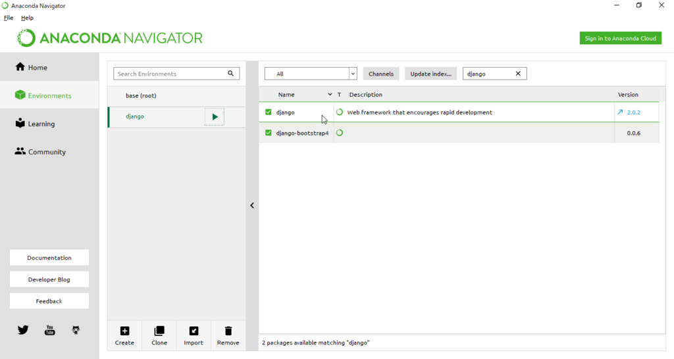Viewport: 674px width, 359px height.
Task: Click the status text about matching packages
Action: point(316,343)
